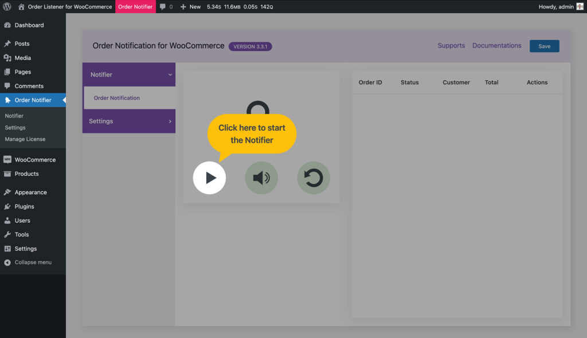Viewport: 587px width, 338px height.
Task: Click the Plugins plug icon
Action: [x=7, y=206]
